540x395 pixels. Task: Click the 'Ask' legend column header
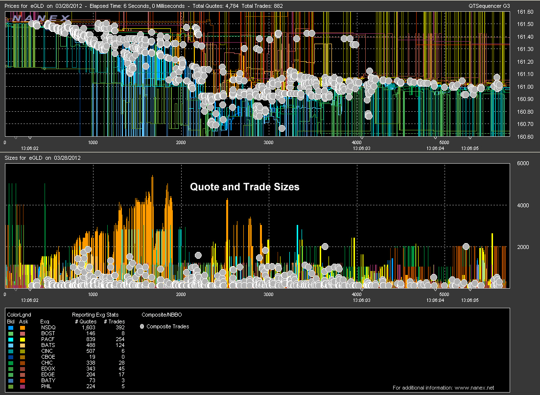point(23,321)
